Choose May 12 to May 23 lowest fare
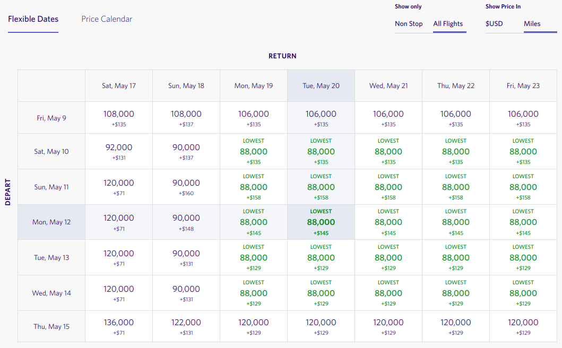562x348 pixels. pos(523,222)
